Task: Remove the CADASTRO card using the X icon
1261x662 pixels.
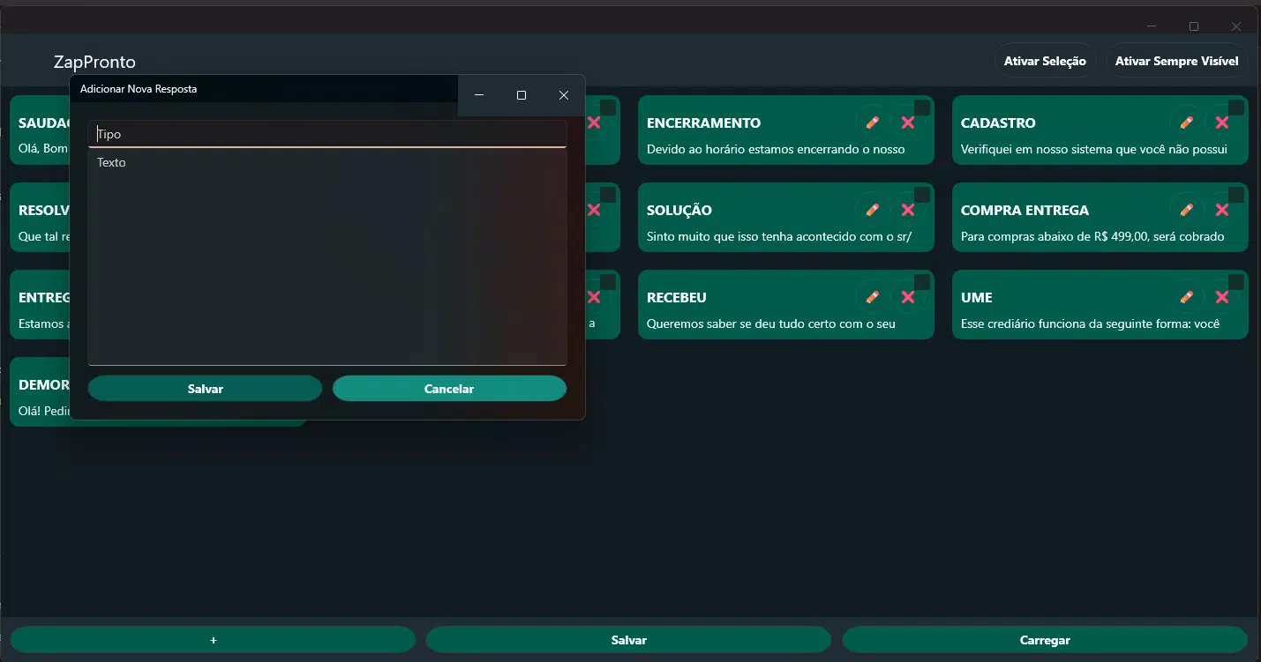Action: coord(1222,123)
